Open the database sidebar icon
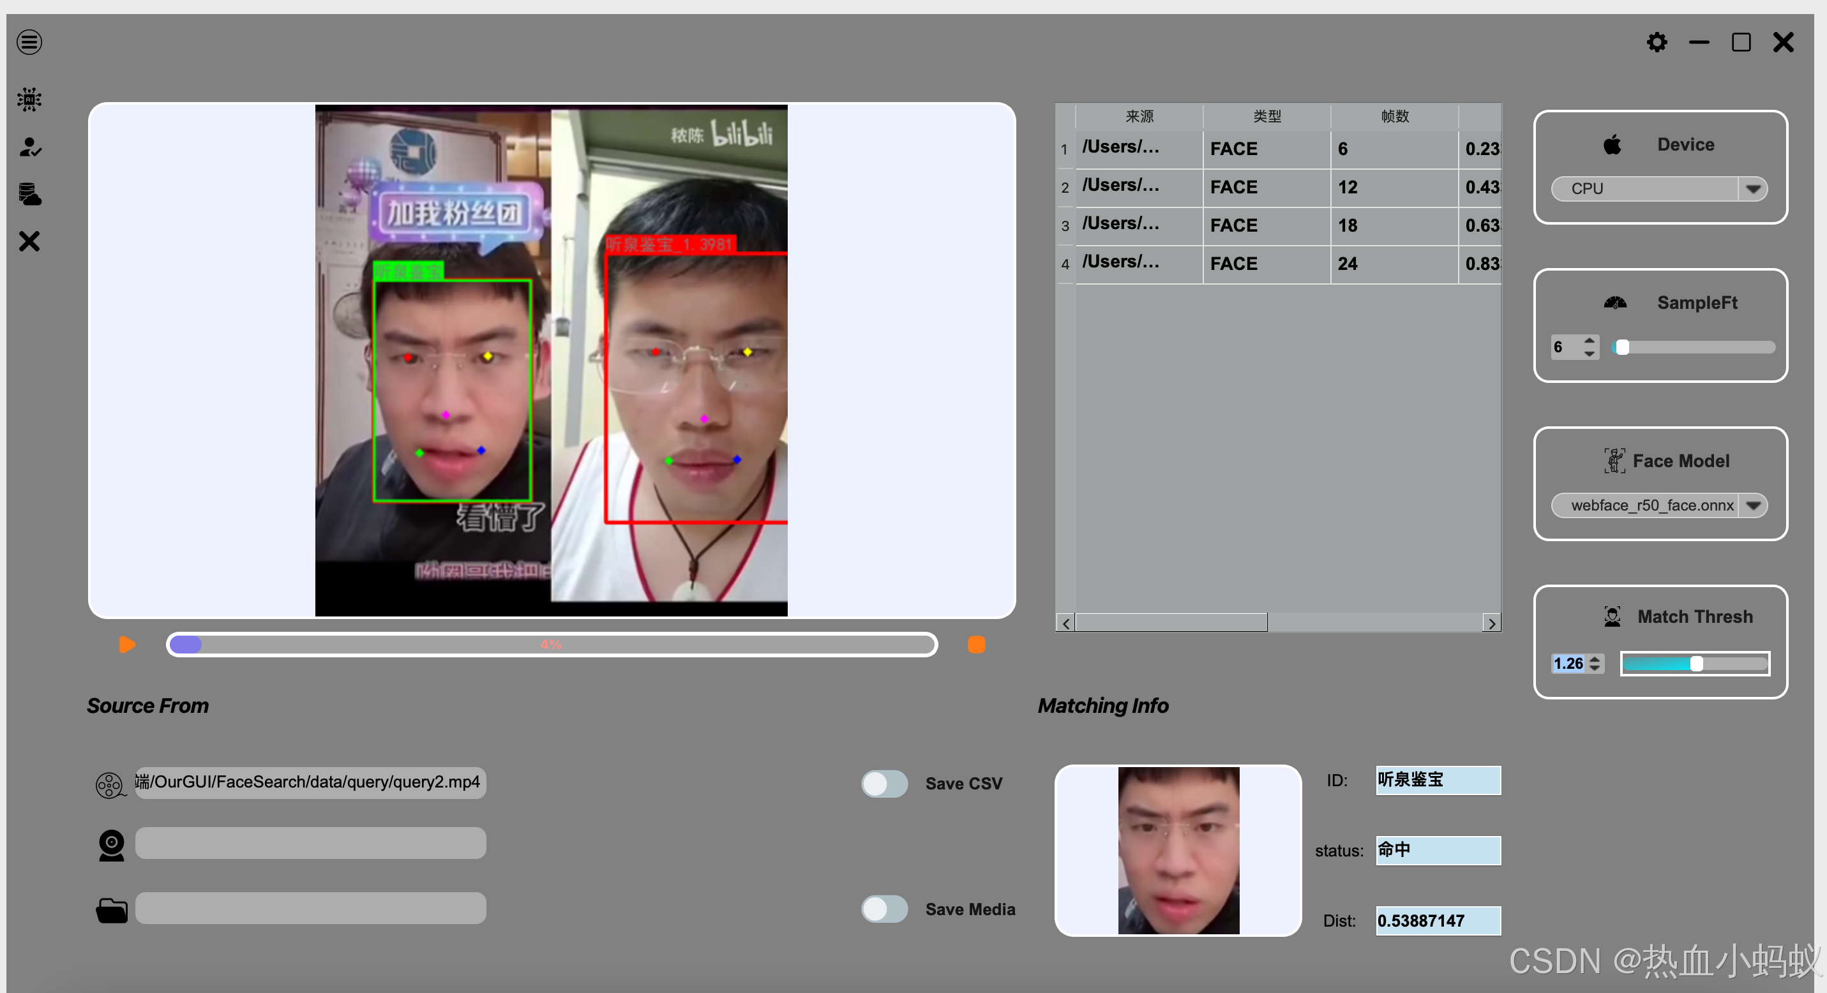The width and height of the screenshot is (1827, 993). pyautogui.click(x=29, y=193)
